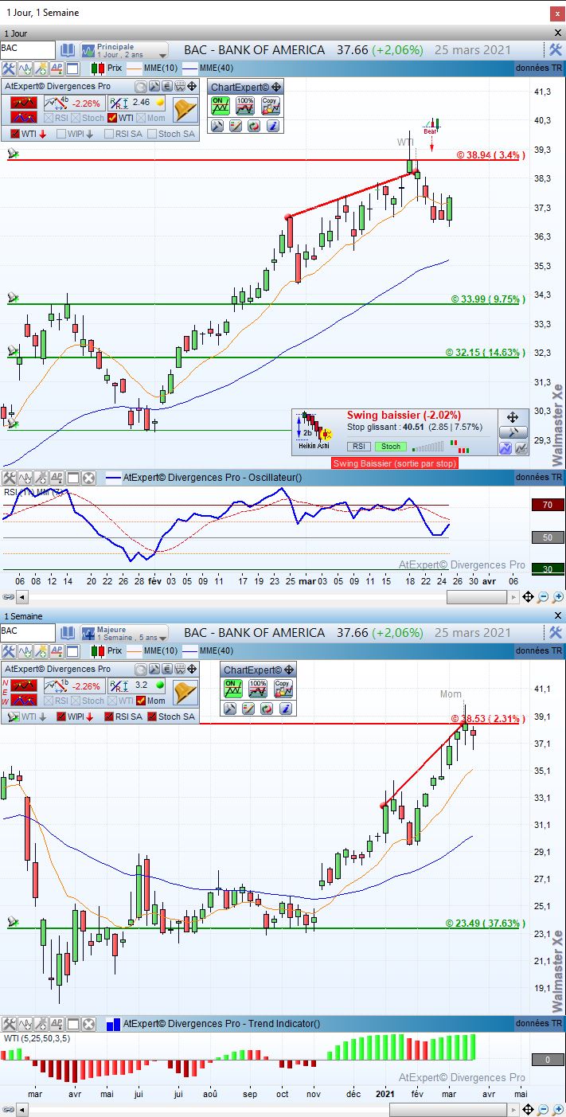The height and width of the screenshot is (1117, 566).
Task: Open the symbol library icon in the daily chart
Action: (68, 50)
